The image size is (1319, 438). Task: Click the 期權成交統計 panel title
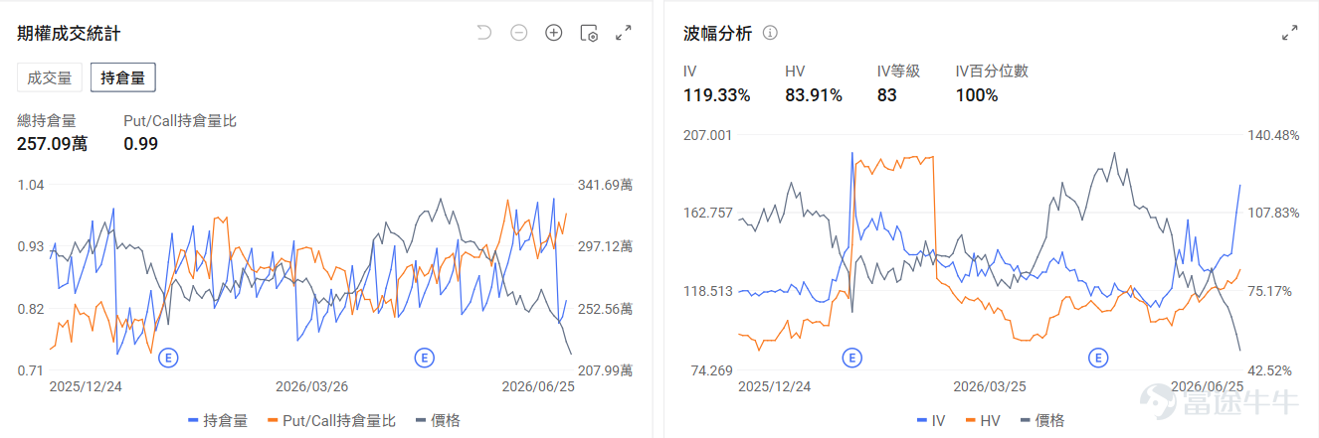pos(70,34)
